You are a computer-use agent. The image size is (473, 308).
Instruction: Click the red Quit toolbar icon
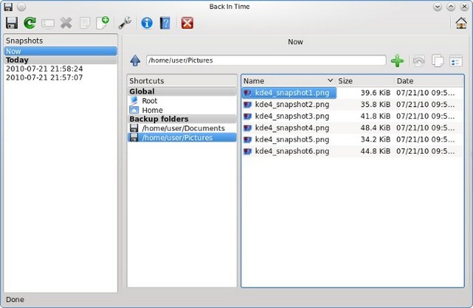pos(187,23)
